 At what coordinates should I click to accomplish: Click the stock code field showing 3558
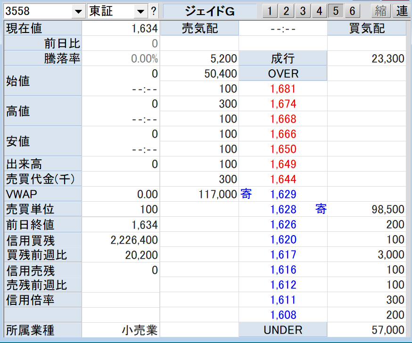click(37, 11)
